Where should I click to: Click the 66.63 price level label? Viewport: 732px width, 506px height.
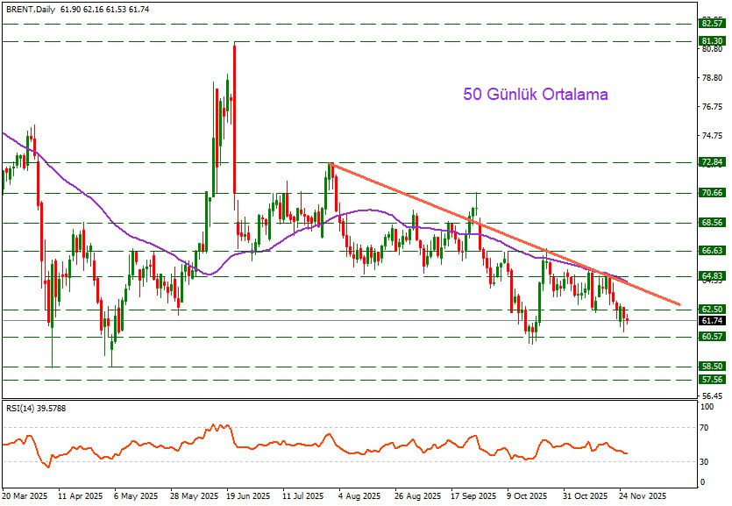click(x=712, y=251)
